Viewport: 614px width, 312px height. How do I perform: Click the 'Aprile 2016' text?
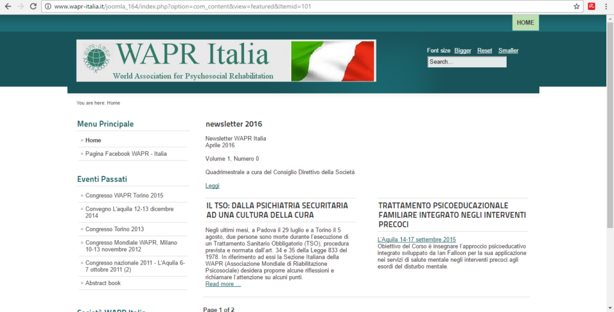pyautogui.click(x=220, y=145)
